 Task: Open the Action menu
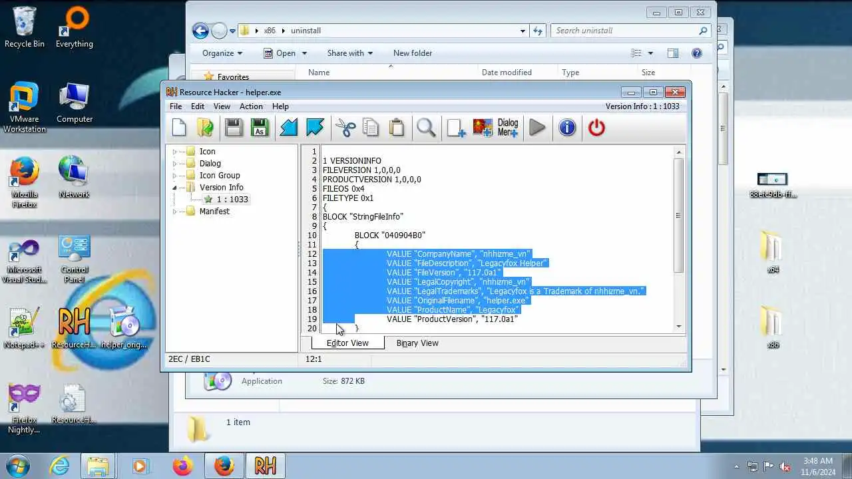click(x=251, y=106)
